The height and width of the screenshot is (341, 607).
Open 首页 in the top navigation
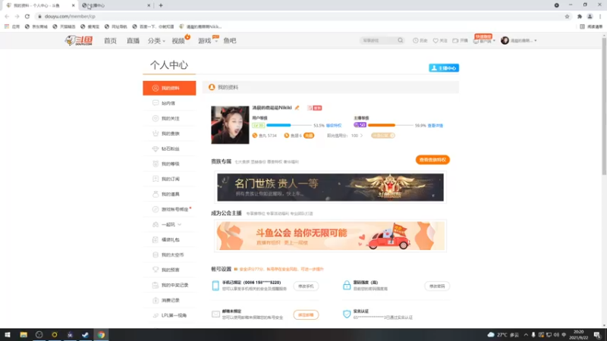coord(110,41)
